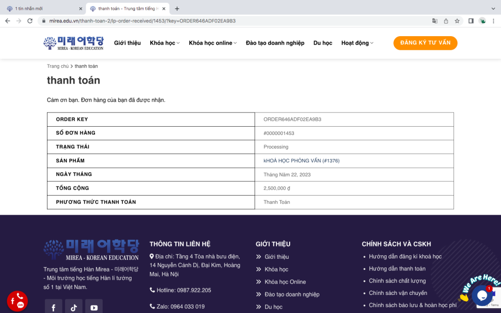Expand the Khóa học dropdown menu
The image size is (501, 313).
pyautogui.click(x=164, y=43)
